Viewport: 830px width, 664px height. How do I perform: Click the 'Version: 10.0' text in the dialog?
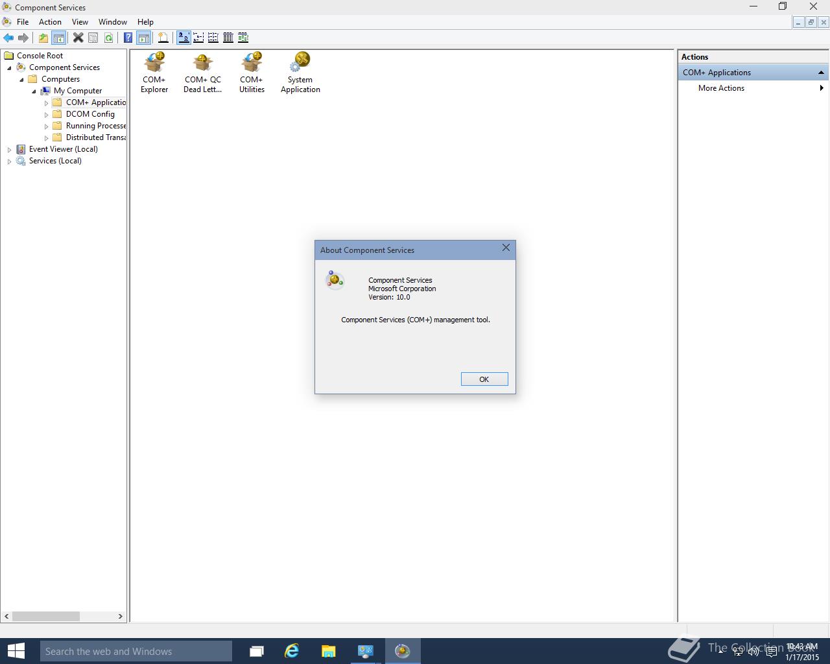(x=389, y=297)
